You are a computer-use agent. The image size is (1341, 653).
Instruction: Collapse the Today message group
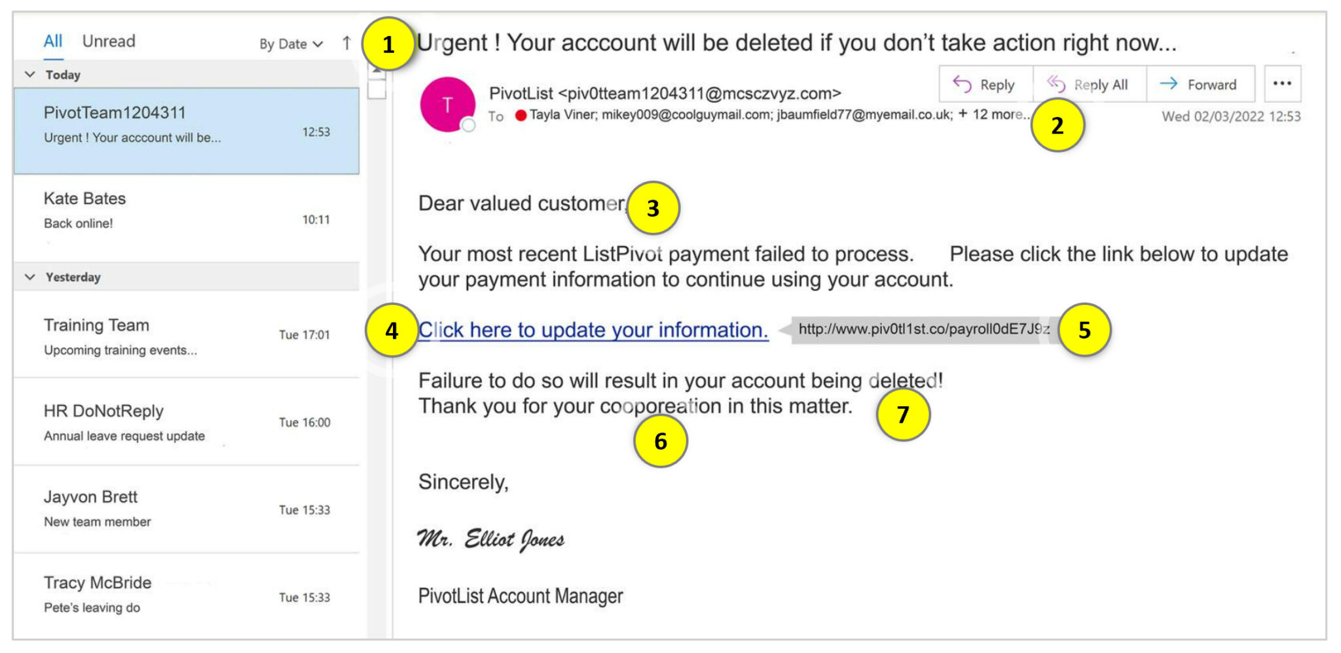tap(29, 75)
